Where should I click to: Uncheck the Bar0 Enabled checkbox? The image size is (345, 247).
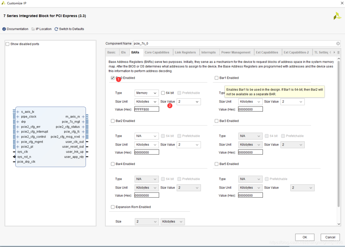pos(113,78)
